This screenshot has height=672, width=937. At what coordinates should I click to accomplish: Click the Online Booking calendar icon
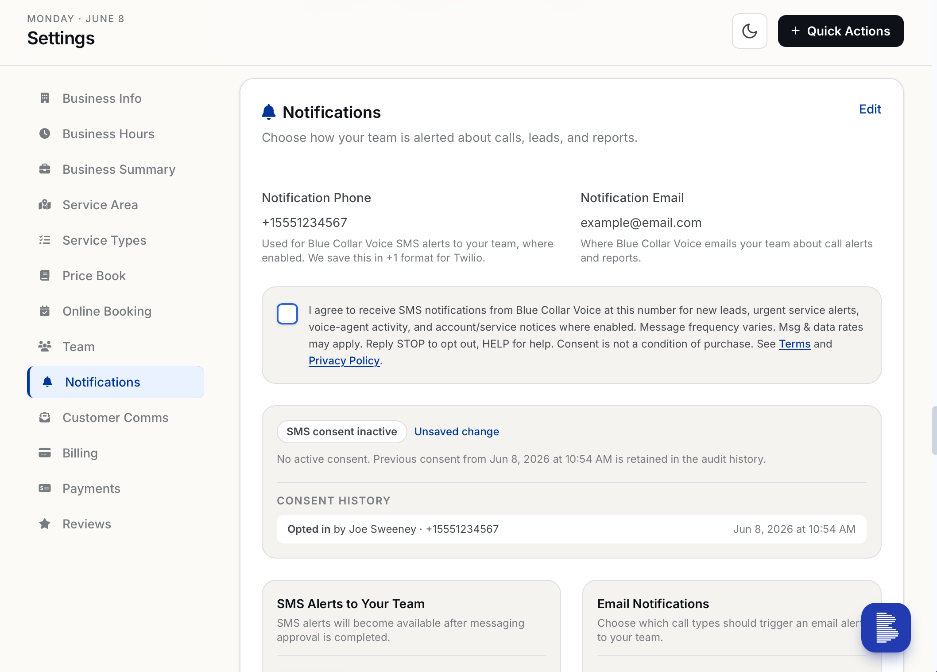pyautogui.click(x=45, y=311)
